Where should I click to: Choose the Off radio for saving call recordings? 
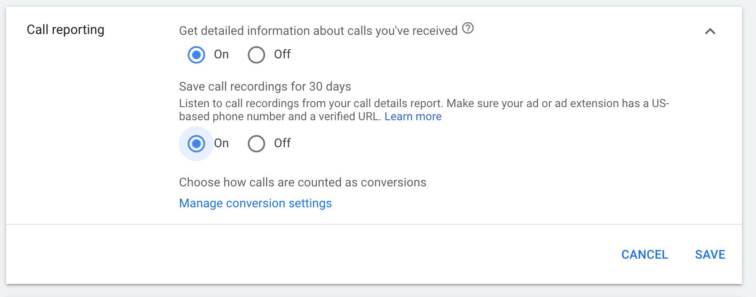pyautogui.click(x=256, y=144)
